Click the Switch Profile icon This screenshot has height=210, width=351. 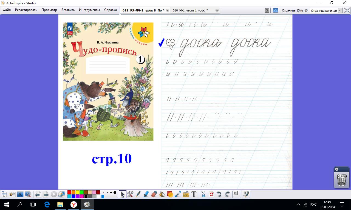pyautogui.click(x=12, y=194)
